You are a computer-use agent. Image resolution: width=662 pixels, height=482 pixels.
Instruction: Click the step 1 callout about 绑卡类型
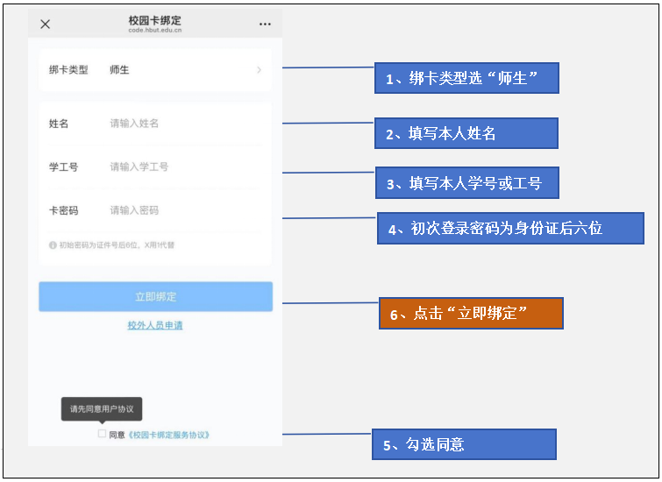coord(466,78)
